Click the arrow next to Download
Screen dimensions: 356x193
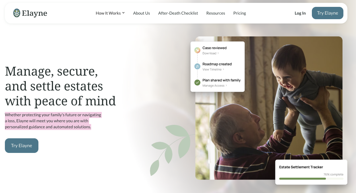(218, 53)
